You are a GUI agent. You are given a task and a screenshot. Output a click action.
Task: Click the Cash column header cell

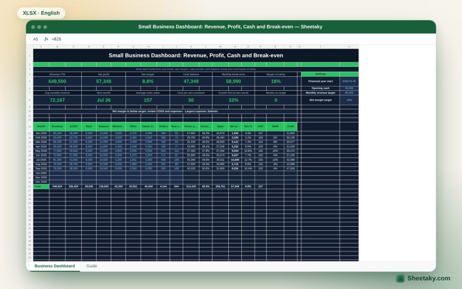(291, 126)
